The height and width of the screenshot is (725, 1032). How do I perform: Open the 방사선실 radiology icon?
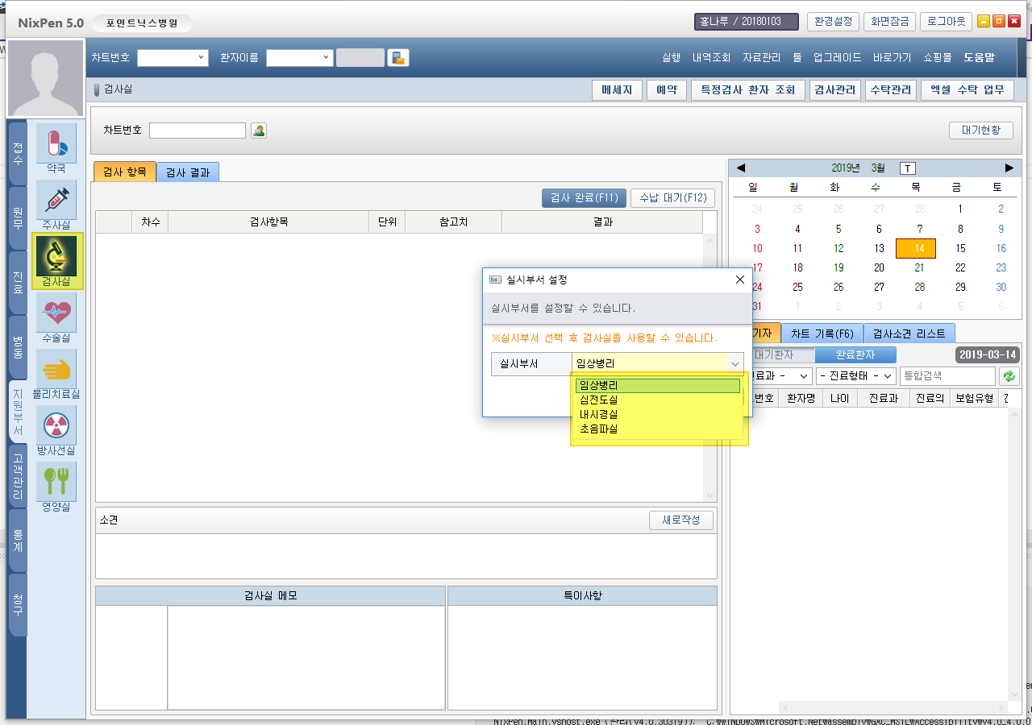coord(56,425)
